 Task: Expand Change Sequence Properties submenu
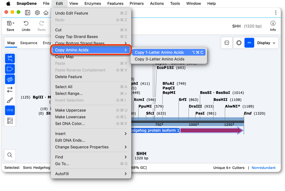coord(126,147)
